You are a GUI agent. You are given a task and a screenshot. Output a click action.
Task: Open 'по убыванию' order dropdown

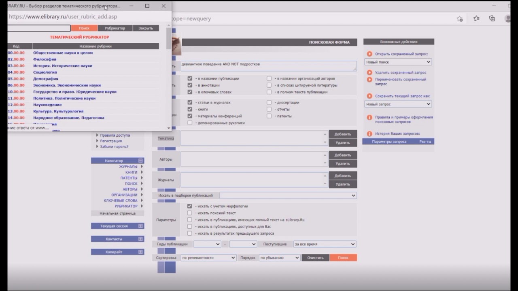pos(280,257)
